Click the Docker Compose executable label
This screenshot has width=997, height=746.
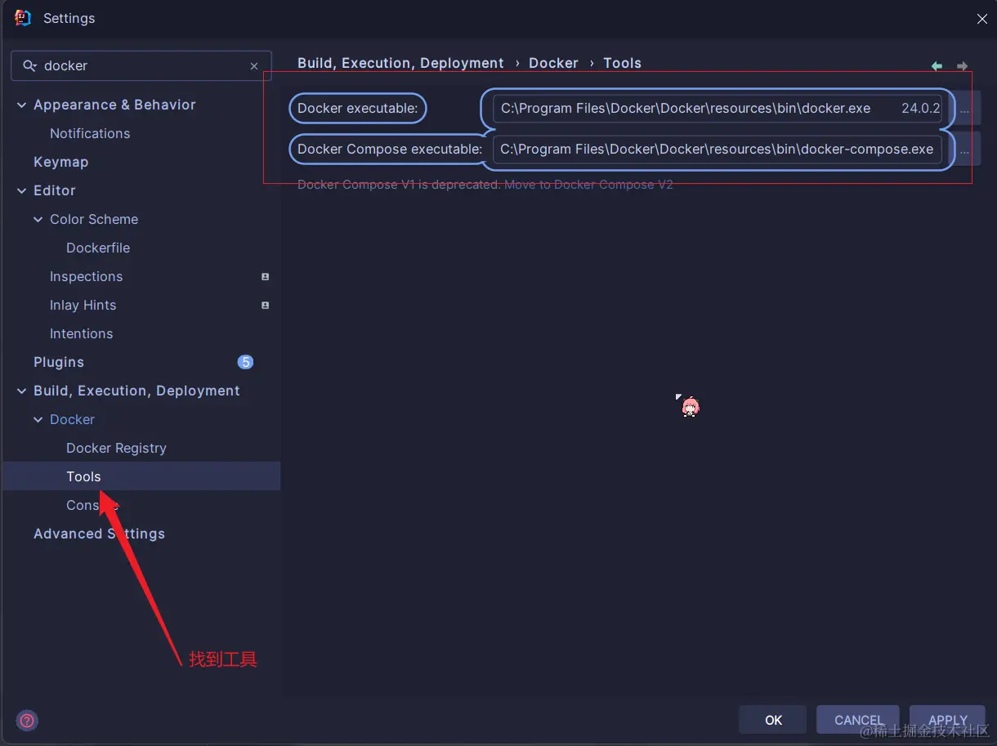[390, 149]
